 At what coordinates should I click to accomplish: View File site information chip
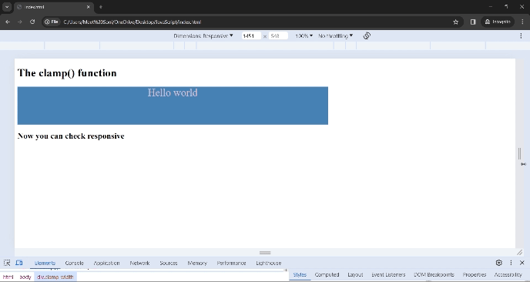tap(52, 22)
